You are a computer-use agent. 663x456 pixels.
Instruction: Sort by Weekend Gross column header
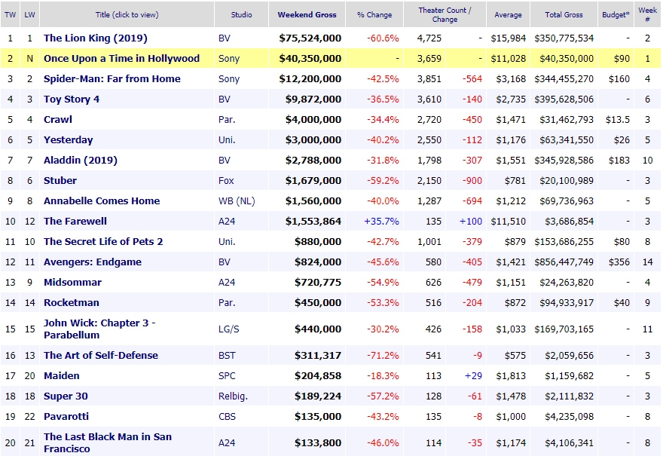coord(307,15)
